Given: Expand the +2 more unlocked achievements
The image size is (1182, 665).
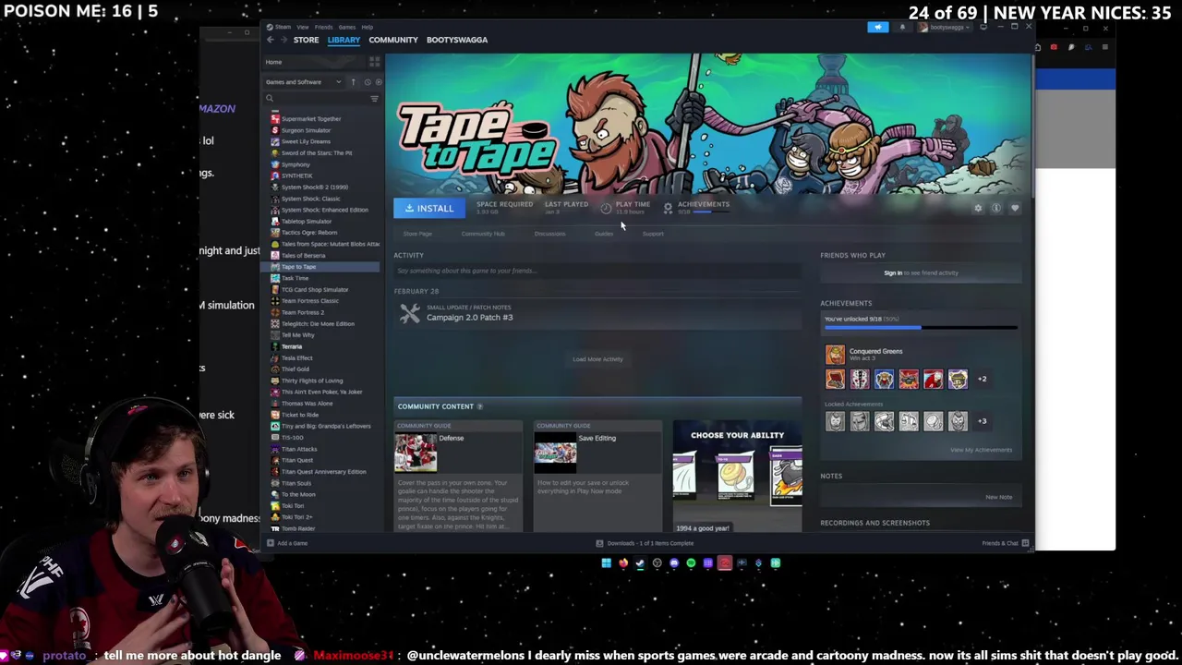Looking at the screenshot, I should click(982, 379).
